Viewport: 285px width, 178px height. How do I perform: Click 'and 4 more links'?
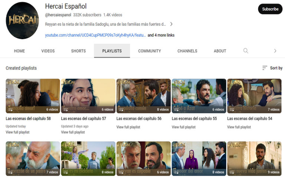coord(161,35)
